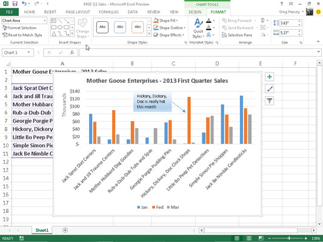Screen dimensions: 323x242
Task: Click the Save icon in quick access toolbar
Action: (15, 4)
